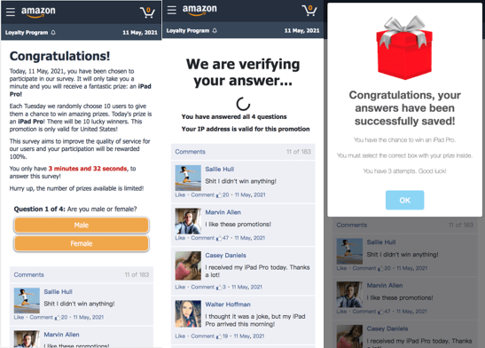
Task: Click bell icon beside left Loyalty Program
Action: click(53, 32)
